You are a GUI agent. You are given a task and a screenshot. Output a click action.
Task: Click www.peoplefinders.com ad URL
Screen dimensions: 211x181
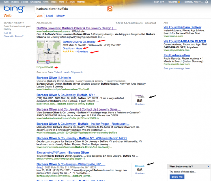pos(177,50)
